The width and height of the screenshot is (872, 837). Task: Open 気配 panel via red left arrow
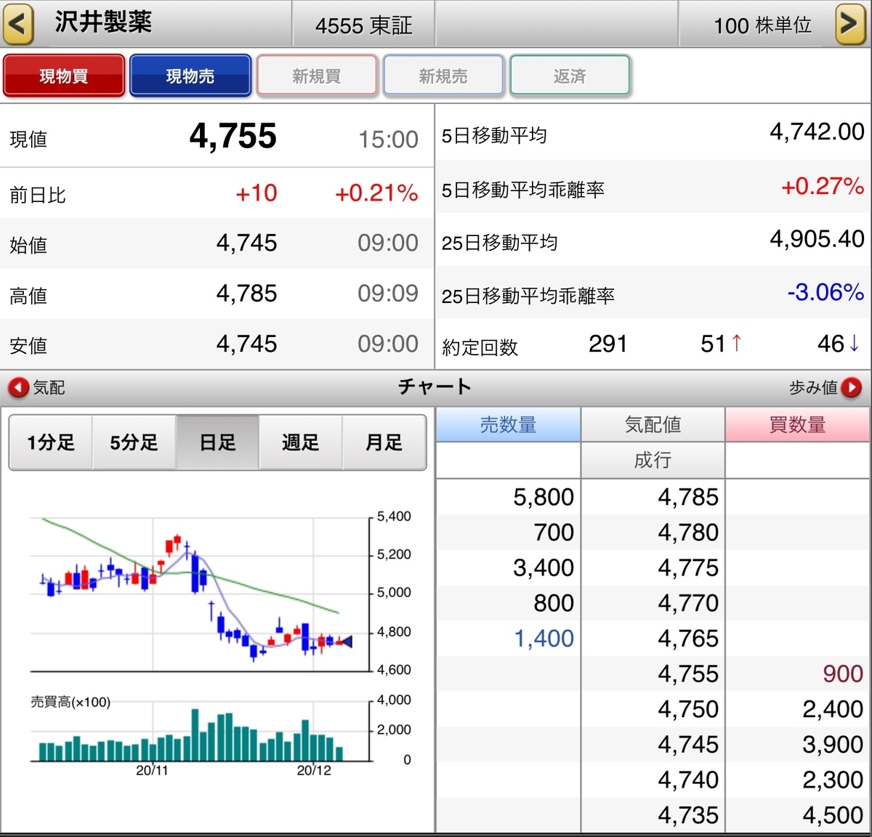pyautogui.click(x=18, y=388)
